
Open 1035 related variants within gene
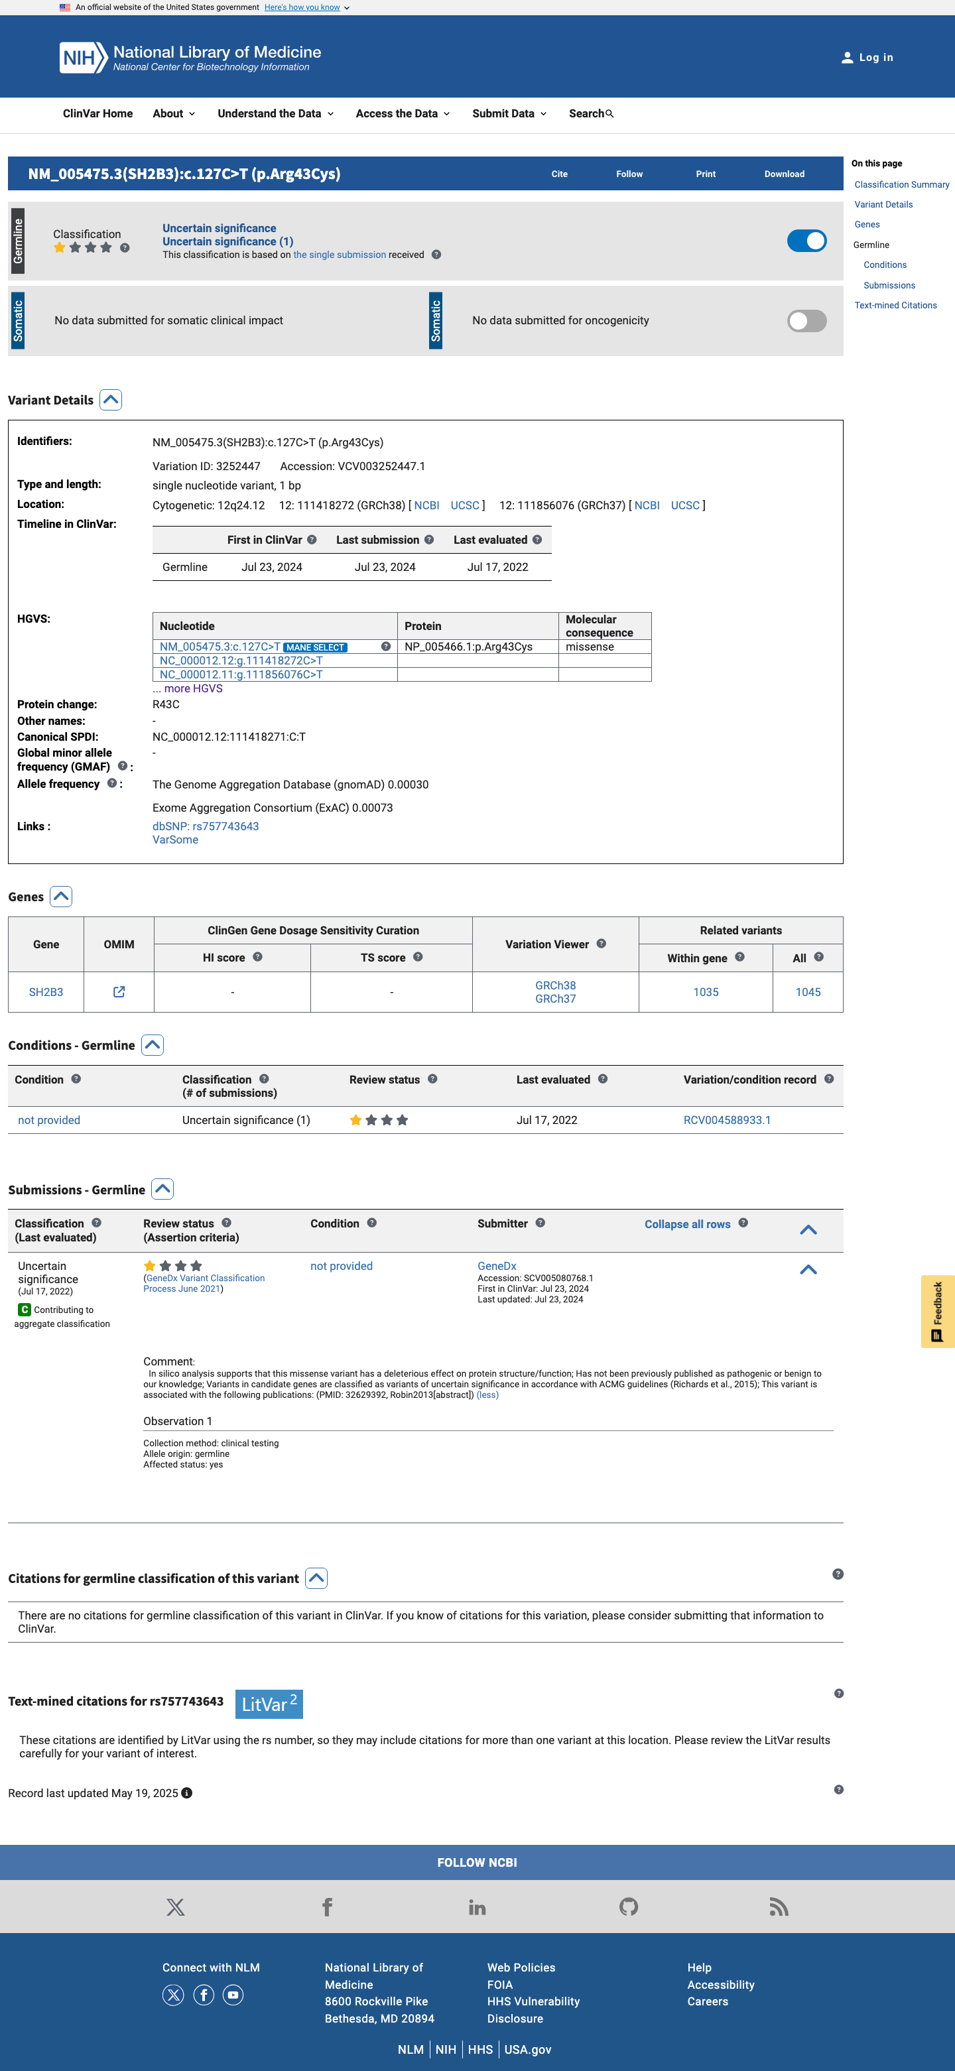pyautogui.click(x=706, y=992)
